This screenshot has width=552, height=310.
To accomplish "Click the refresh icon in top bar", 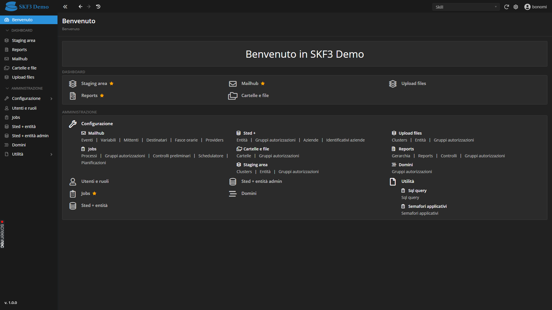I will pyautogui.click(x=507, y=7).
